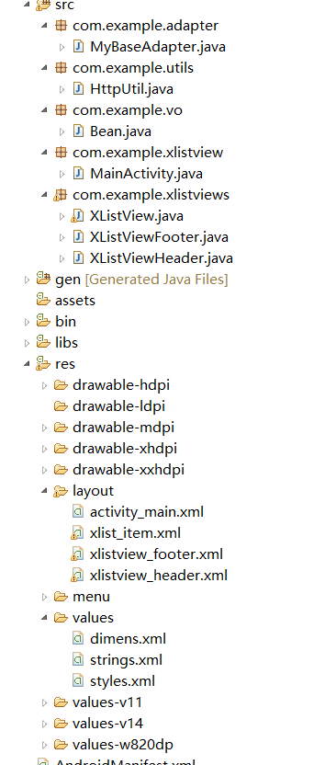336x765 pixels.
Task: Click the MainActivity.java file icon
Action: (78, 174)
